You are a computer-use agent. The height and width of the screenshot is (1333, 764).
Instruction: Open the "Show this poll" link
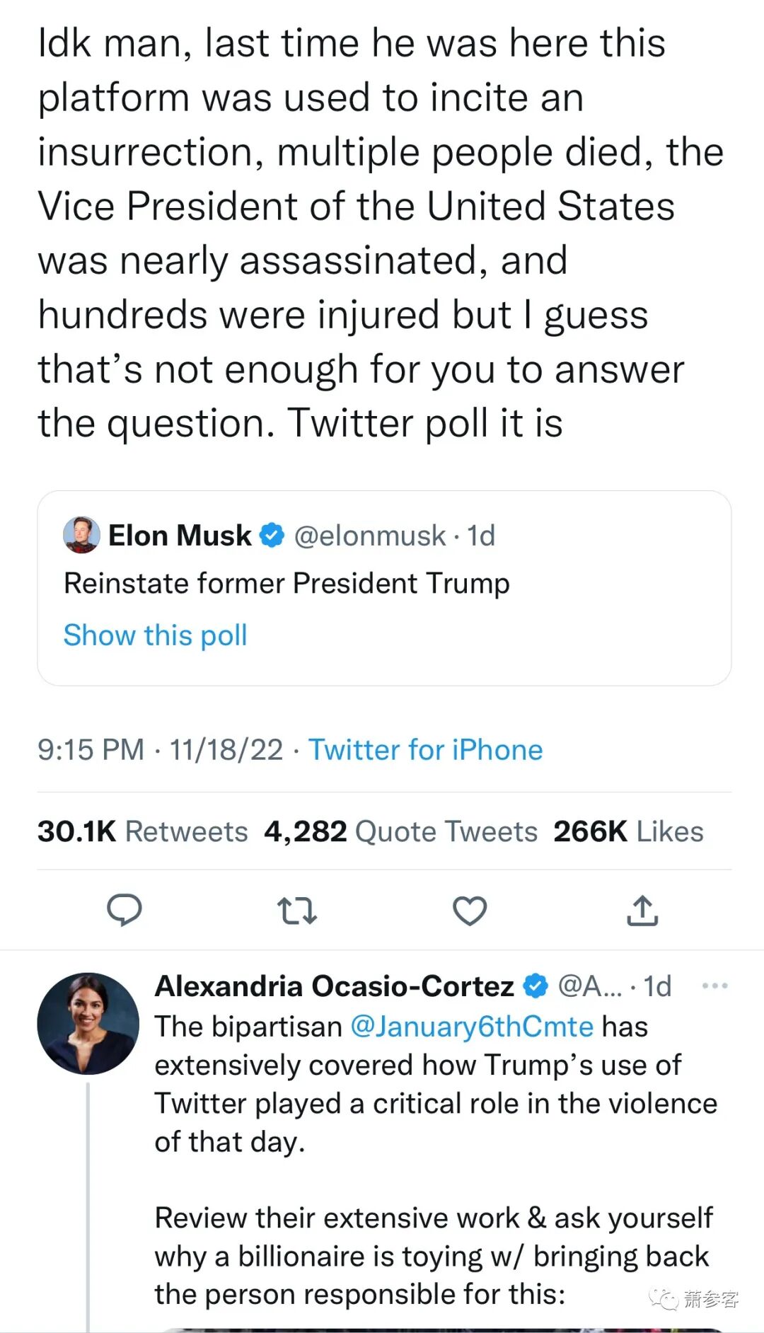[156, 635]
